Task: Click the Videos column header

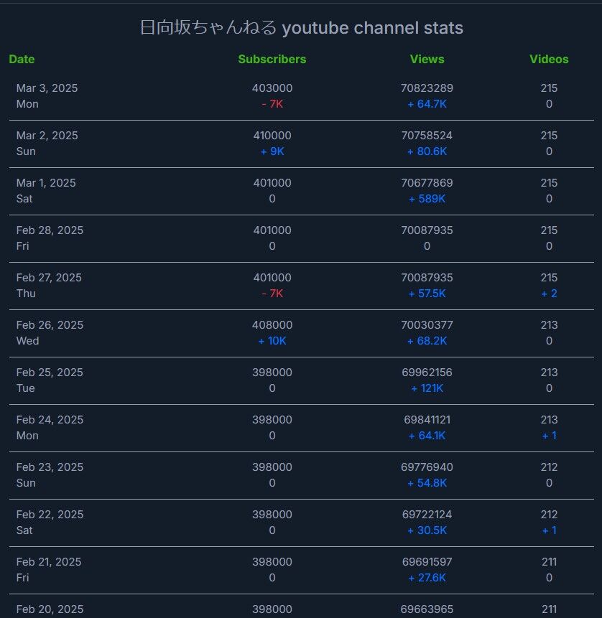Action: click(x=549, y=60)
